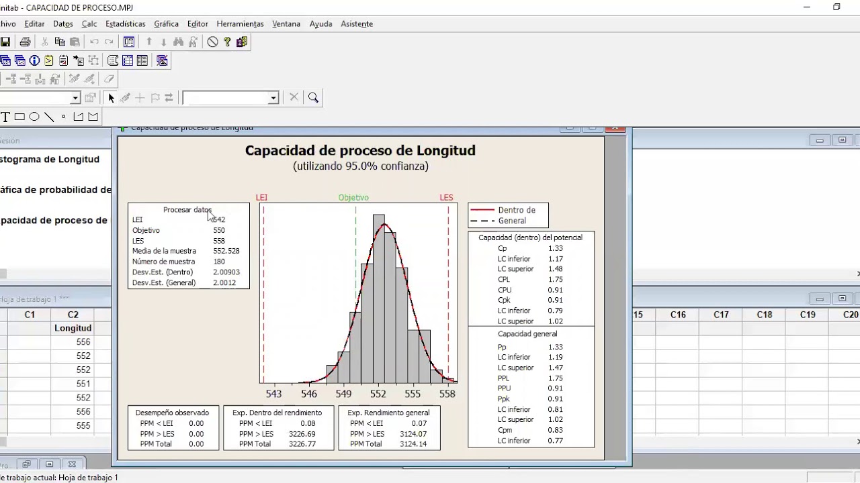The width and height of the screenshot is (860, 483).
Task: Click the tallest histogram bar
Action: (x=378, y=299)
